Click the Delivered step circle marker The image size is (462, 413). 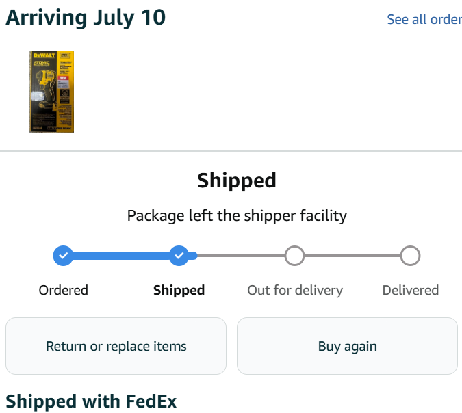click(x=410, y=256)
